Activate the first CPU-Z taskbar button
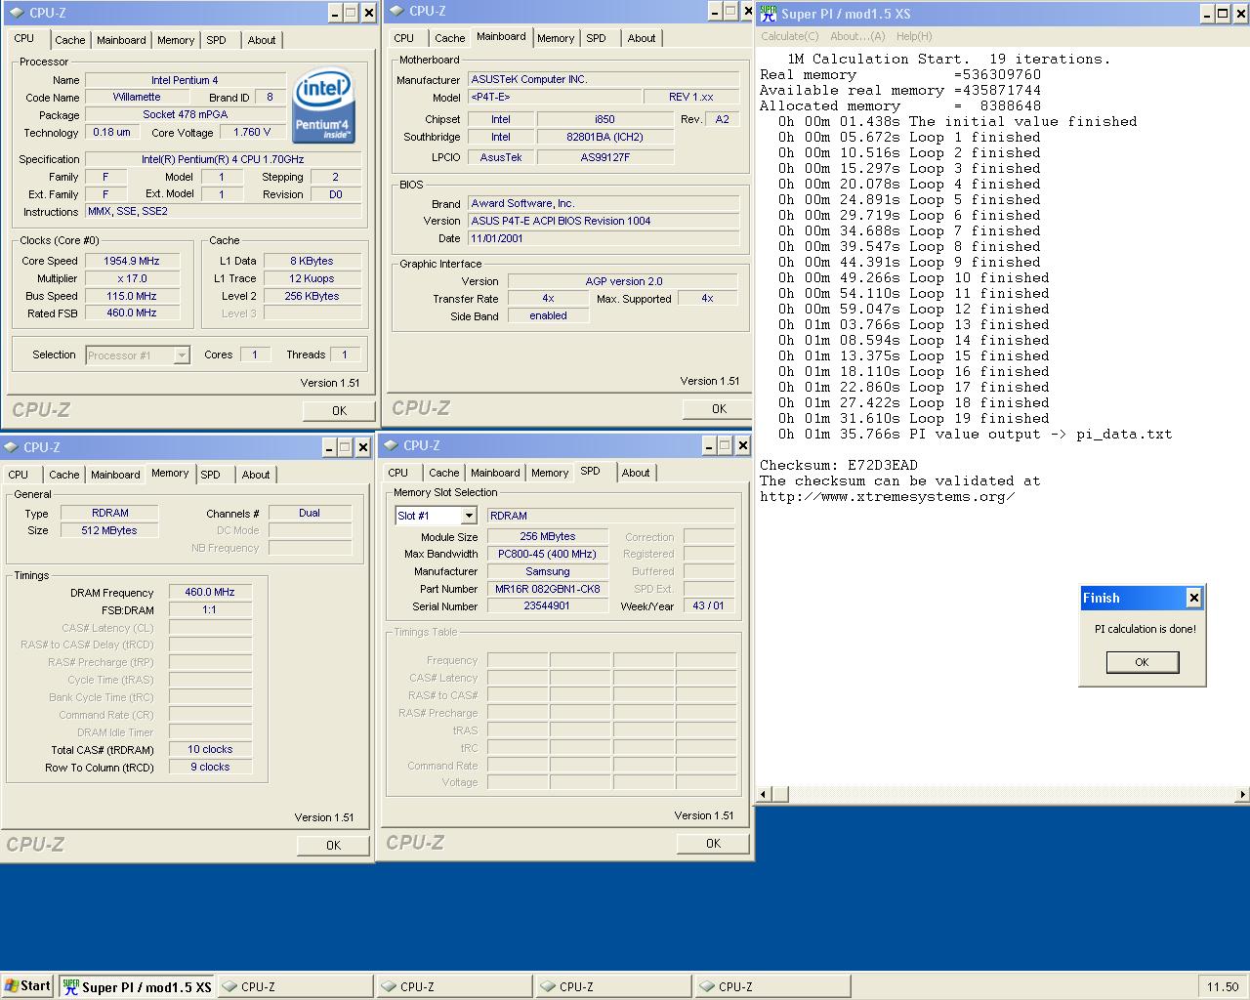 (295, 986)
